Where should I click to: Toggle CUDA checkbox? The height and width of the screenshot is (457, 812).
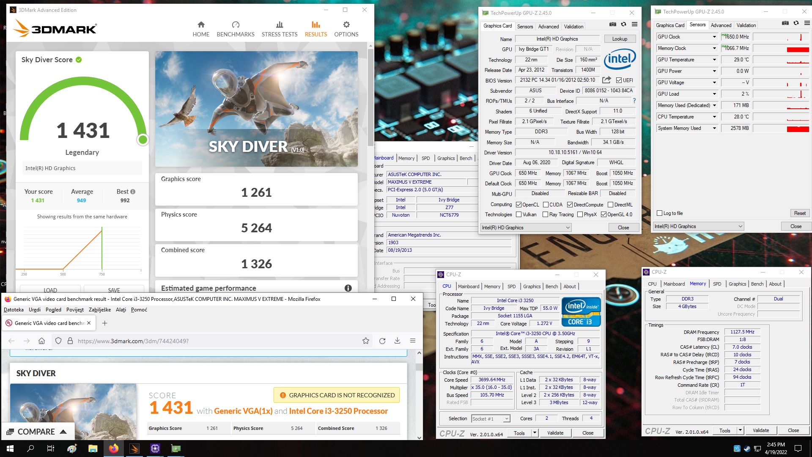546,205
